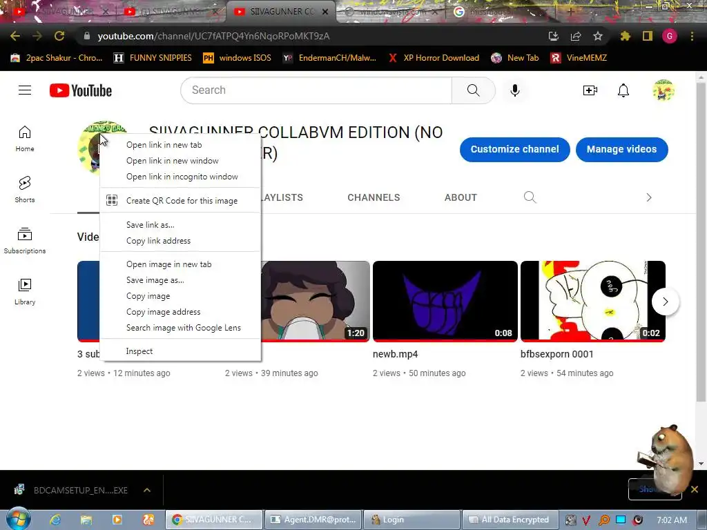The width and height of the screenshot is (707, 530).
Task: Open EndermanCH/Malw... bookmark
Action: point(329,58)
